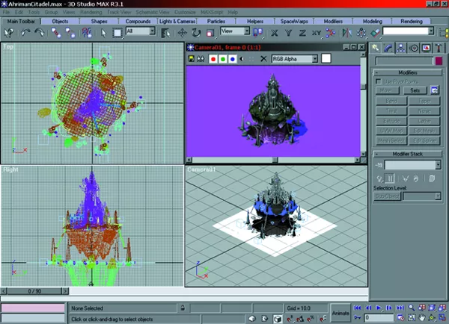Click the Undo arrow in the main toolbar
This screenshot has height=324, width=449.
(25, 33)
